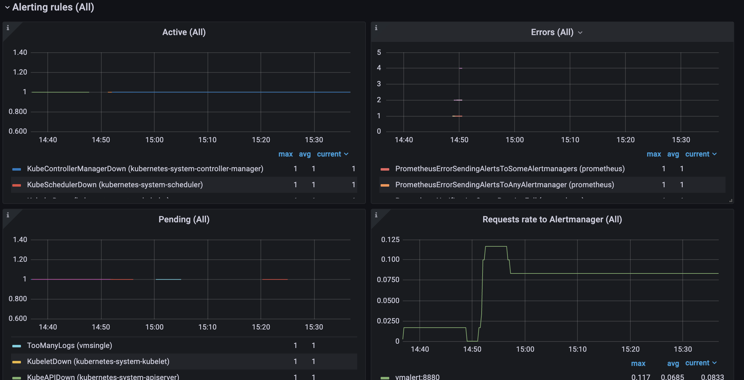Click Pending (All) panel title

coord(184,220)
